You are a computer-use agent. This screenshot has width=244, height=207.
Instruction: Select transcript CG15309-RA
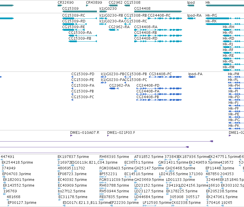coord(80,33)
